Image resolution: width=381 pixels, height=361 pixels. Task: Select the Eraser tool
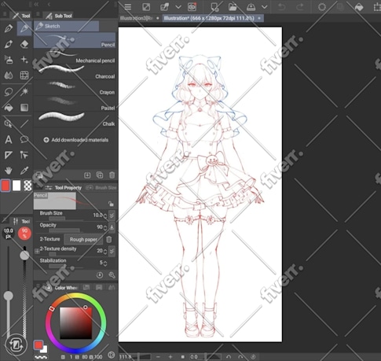(24, 44)
